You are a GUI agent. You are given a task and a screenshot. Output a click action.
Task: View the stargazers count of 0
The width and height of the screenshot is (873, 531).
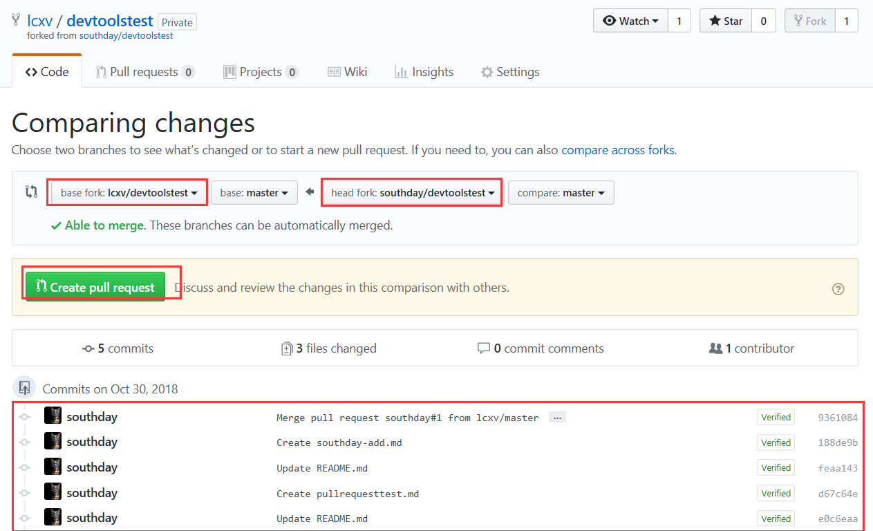pos(763,21)
